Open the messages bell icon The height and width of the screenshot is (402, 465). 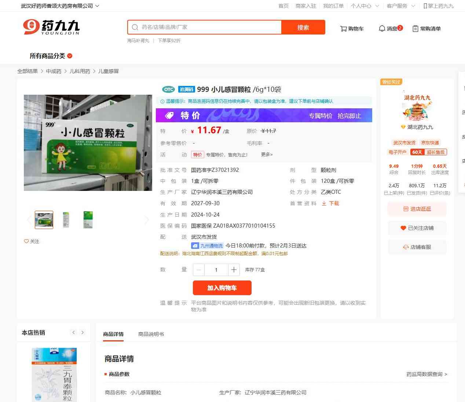tap(382, 29)
